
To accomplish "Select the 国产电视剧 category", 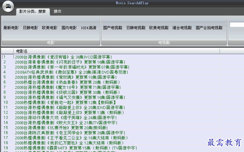I will point(113,28).
